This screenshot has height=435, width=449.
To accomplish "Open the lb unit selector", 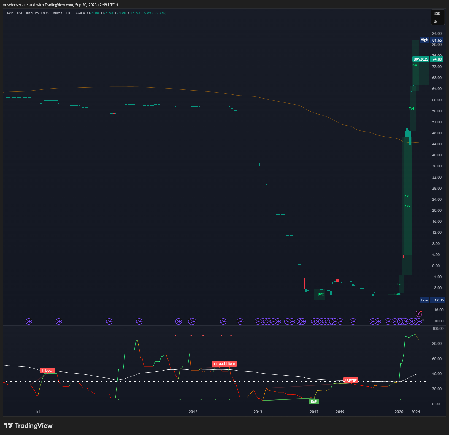I will (436, 21).
